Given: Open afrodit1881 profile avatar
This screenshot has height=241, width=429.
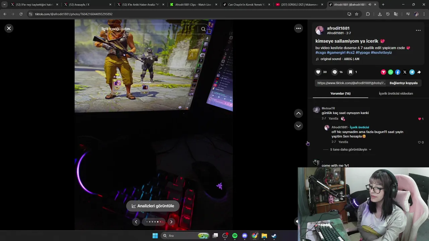Looking at the screenshot, I should (x=320, y=30).
